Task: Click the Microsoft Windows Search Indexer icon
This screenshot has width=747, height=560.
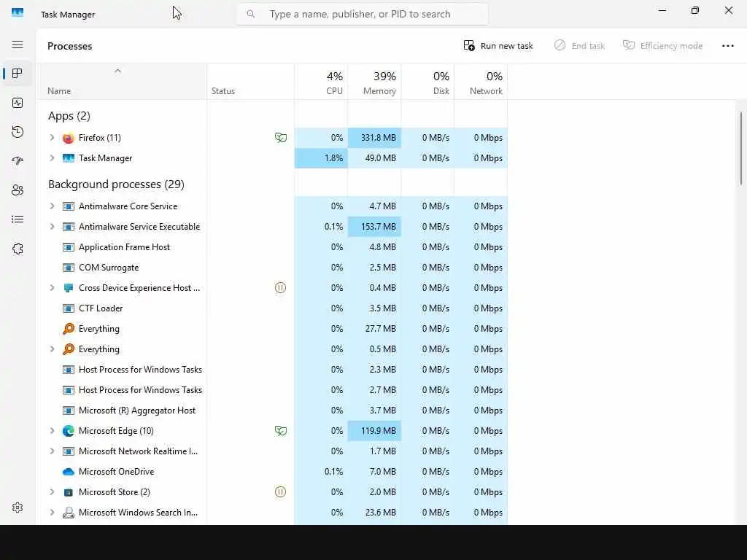Action: (68, 513)
